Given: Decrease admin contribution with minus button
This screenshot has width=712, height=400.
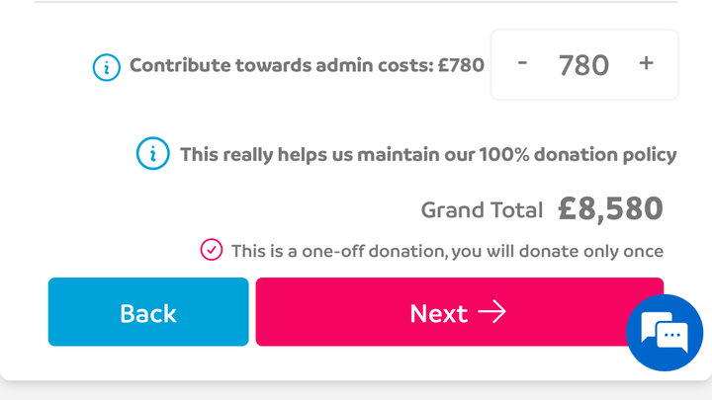Looking at the screenshot, I should (522, 63).
